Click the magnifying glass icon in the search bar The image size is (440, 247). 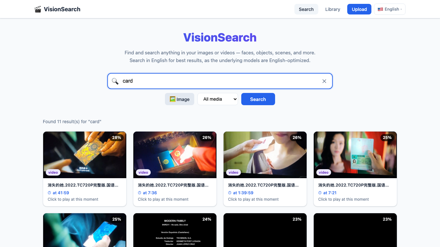pos(115,81)
